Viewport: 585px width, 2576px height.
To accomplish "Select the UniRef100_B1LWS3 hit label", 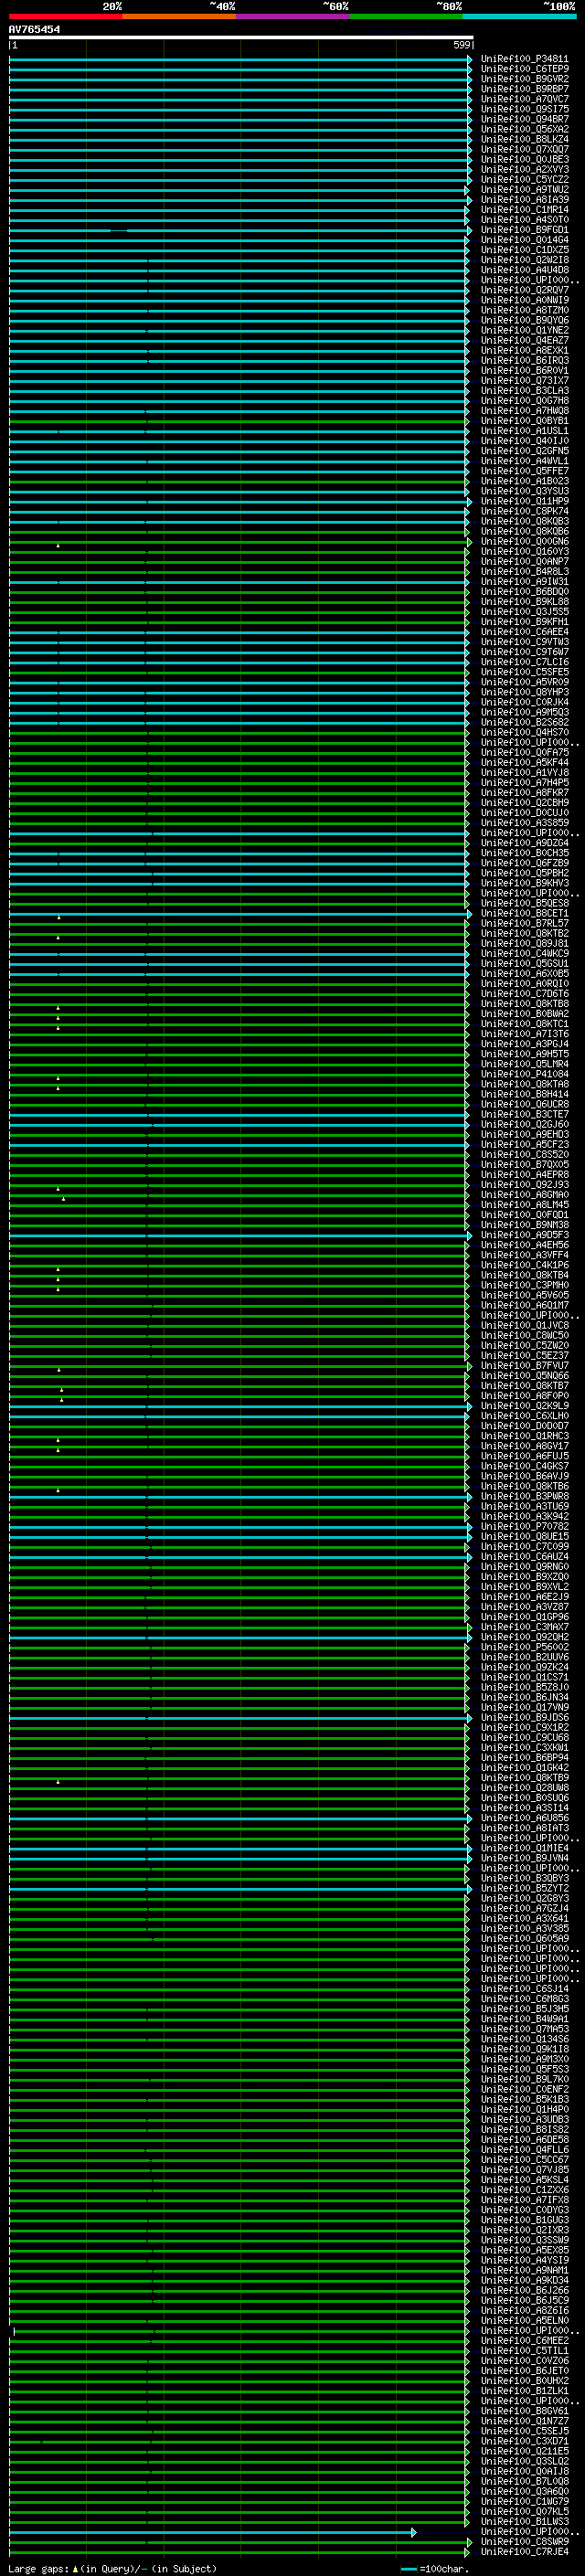I will click(x=524, y=2522).
